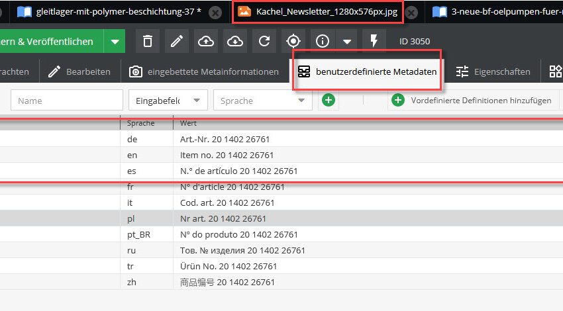Click Vordefinierte Definitionen hinzufügen button
Image resolution: width=563 pixels, height=311 pixels.
pyautogui.click(x=472, y=101)
